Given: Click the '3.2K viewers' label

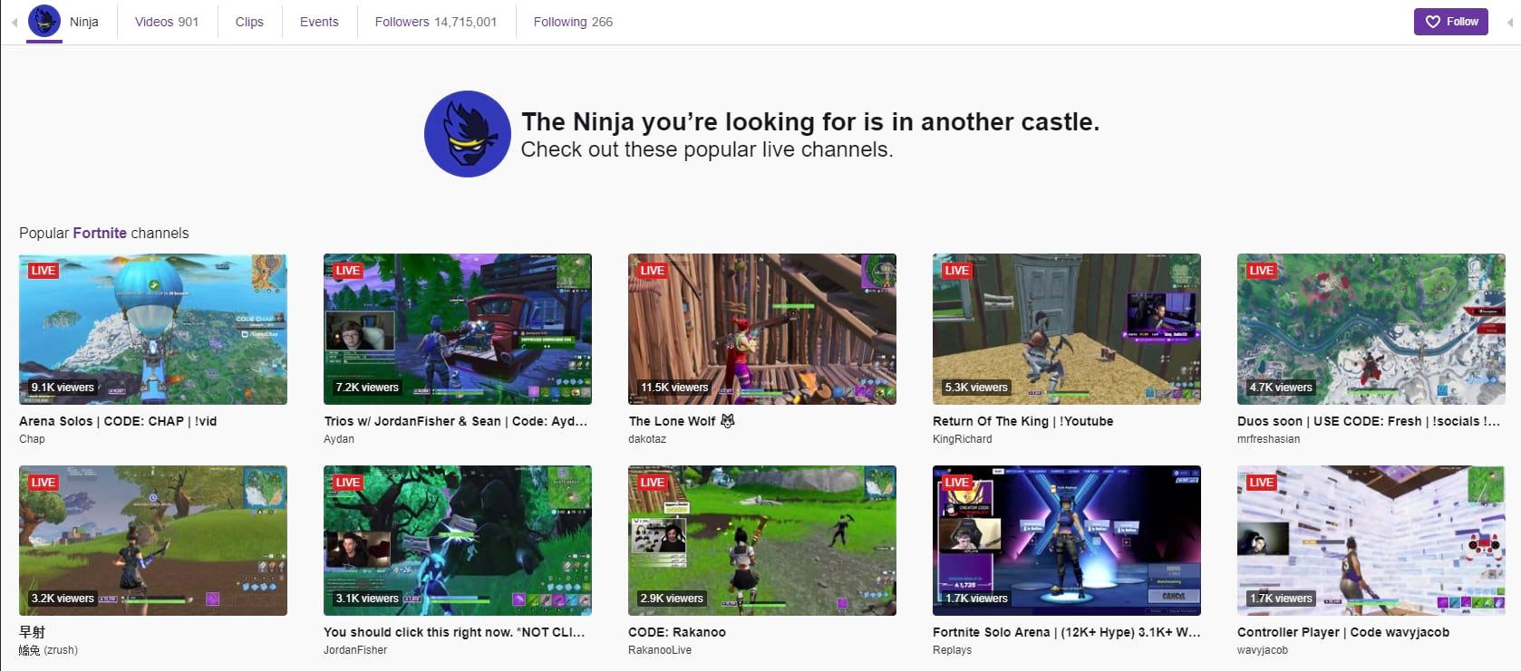Looking at the screenshot, I should click(63, 599).
